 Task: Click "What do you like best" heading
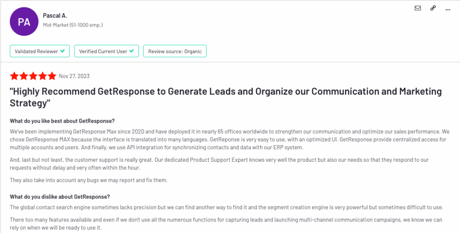point(62,121)
